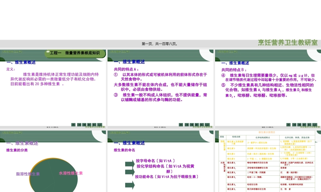321x192 pixels.
Task: Click the home icon on the first slide's navigation bar
Action: coord(73,124)
